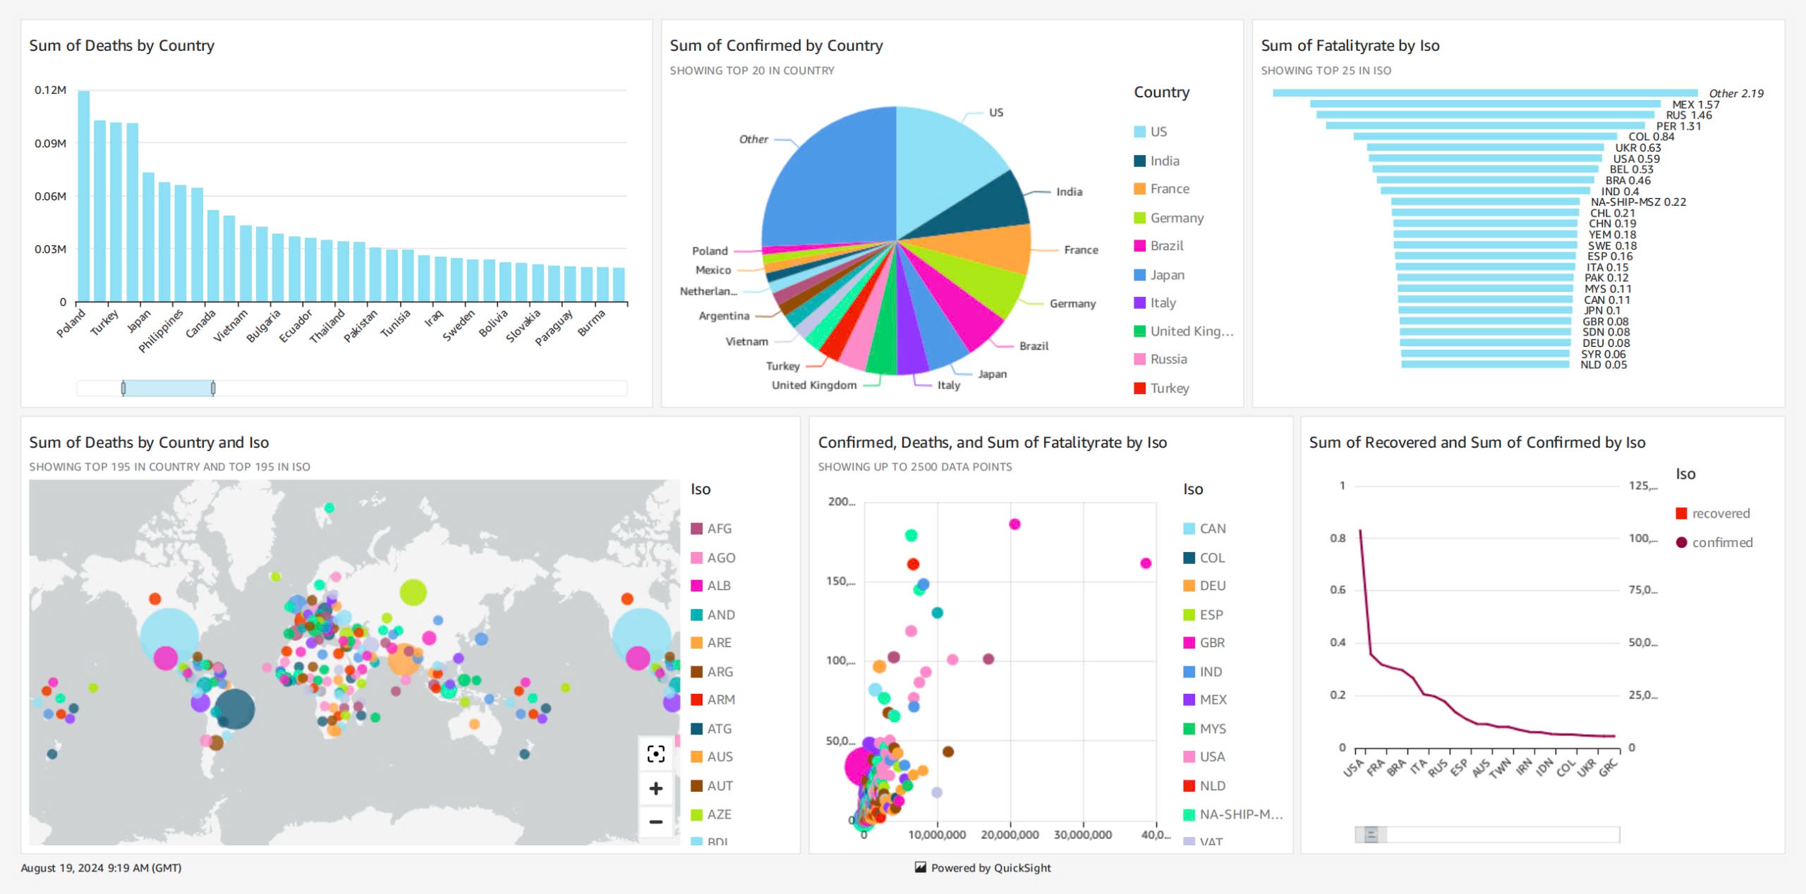Image resolution: width=1806 pixels, height=894 pixels.
Task: Select IND in the scatter Iso legend
Action: coord(1203,672)
